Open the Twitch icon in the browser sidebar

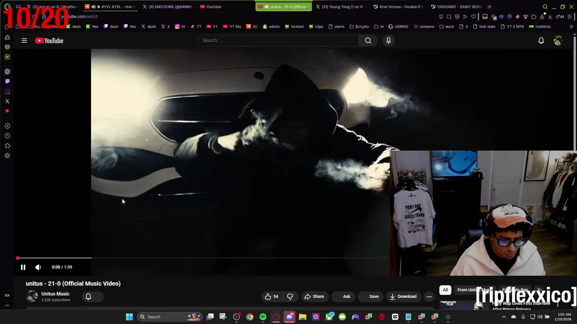7,81
